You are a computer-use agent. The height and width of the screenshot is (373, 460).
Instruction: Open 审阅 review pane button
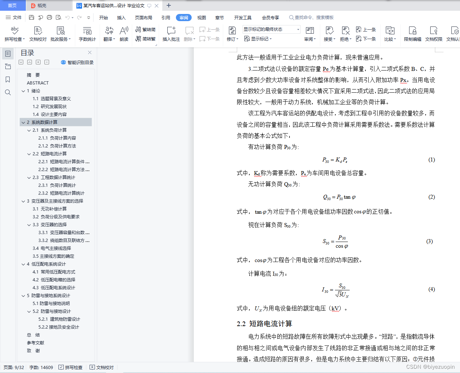pyautogui.click(x=310, y=34)
